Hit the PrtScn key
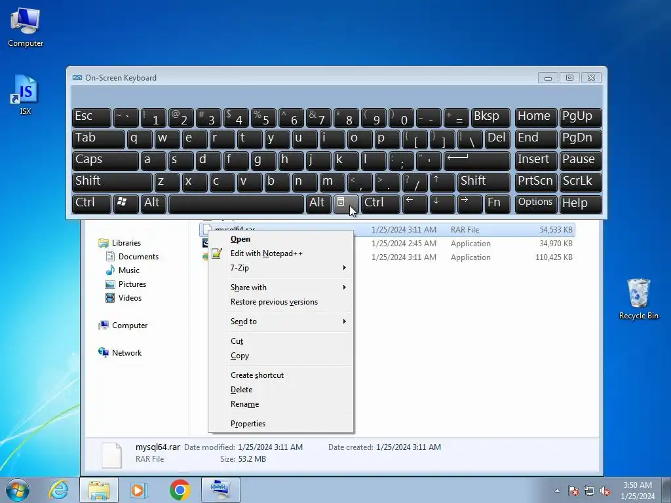 [x=536, y=182]
